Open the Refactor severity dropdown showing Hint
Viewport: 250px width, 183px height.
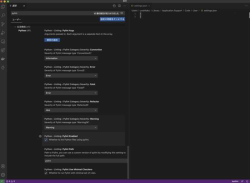tap(71, 110)
